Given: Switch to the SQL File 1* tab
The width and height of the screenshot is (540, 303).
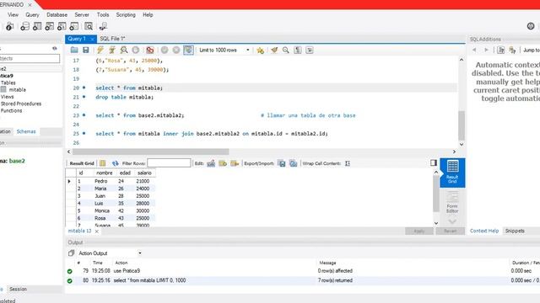Looking at the screenshot, I should tap(112, 39).
